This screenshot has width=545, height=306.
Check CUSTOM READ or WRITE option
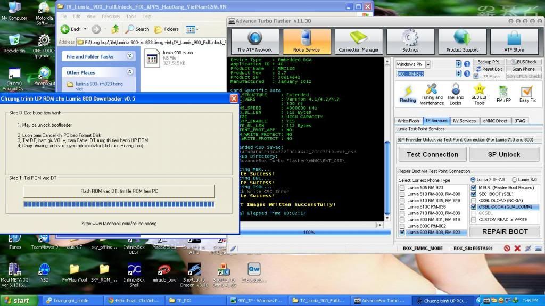pyautogui.click(x=473, y=220)
